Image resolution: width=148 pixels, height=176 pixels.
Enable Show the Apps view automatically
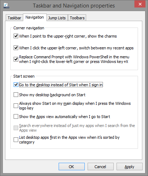[x=16, y=117]
